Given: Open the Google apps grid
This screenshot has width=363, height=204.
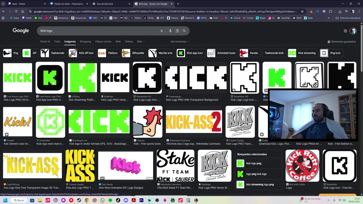Looking at the screenshot, I should point(345,31).
